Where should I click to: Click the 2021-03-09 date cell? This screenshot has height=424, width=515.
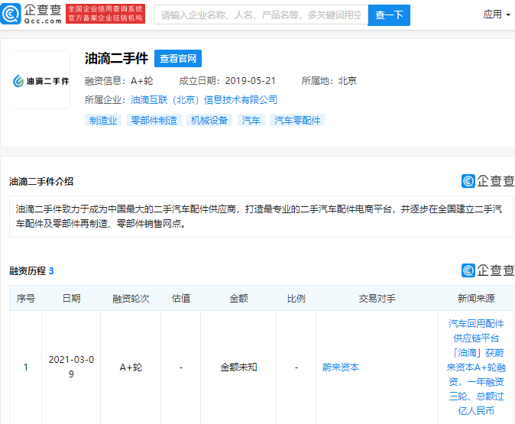[71, 367]
